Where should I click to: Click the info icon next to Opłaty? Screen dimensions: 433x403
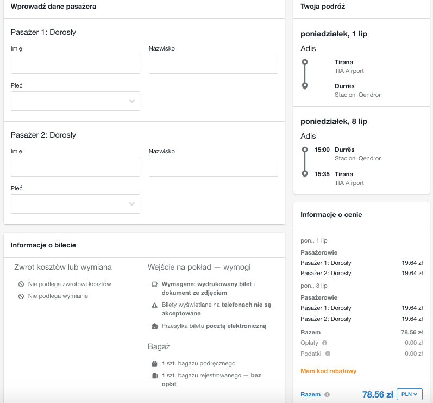324,343
